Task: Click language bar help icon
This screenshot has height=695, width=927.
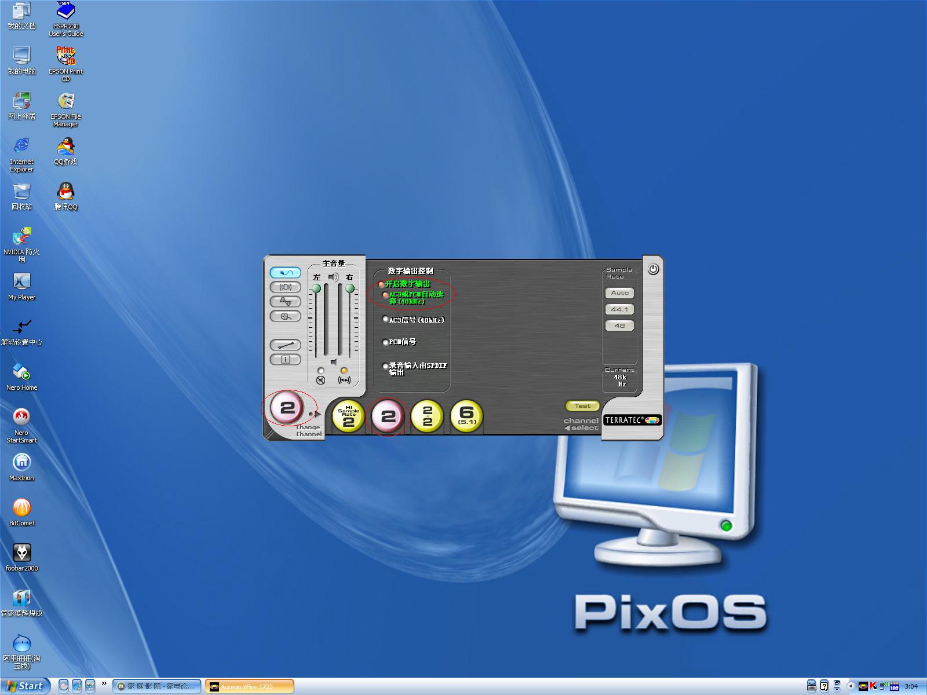Action: pos(824,686)
